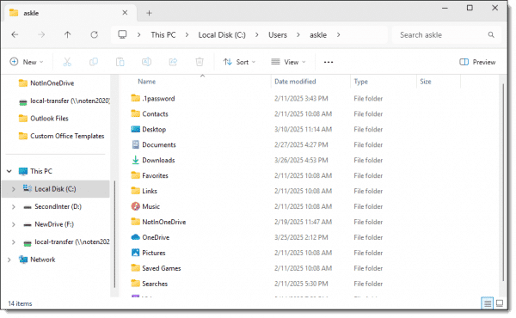The height and width of the screenshot is (318, 516).
Task: Sort by the Date modified column header
Action: [x=295, y=82]
